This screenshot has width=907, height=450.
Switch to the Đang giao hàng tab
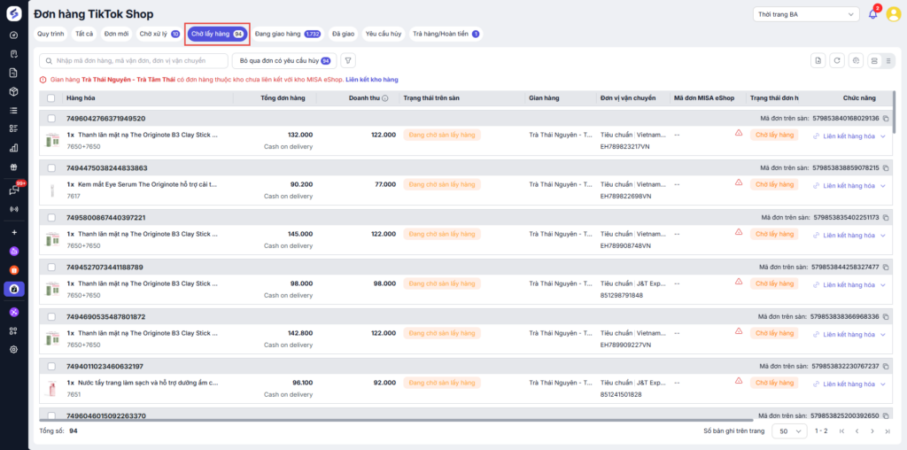click(x=287, y=34)
